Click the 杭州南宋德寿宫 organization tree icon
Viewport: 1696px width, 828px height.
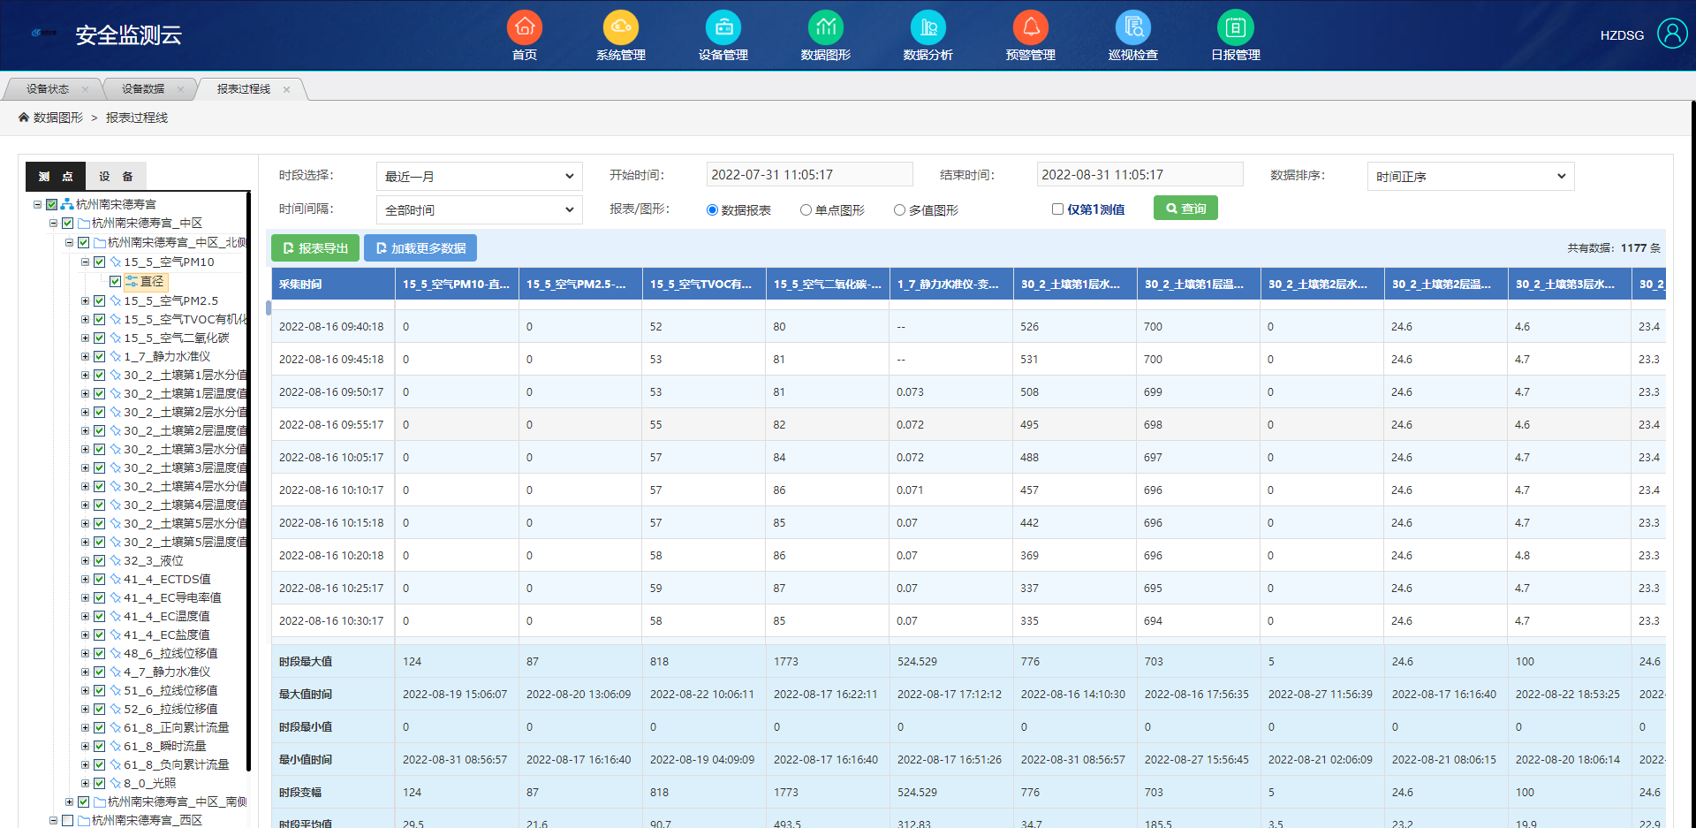click(67, 204)
